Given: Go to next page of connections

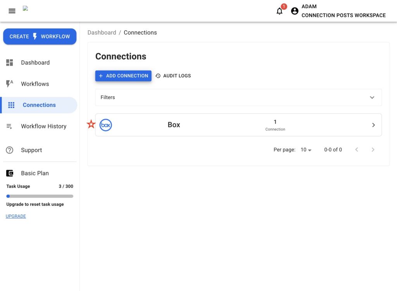Looking at the screenshot, I should (x=373, y=150).
